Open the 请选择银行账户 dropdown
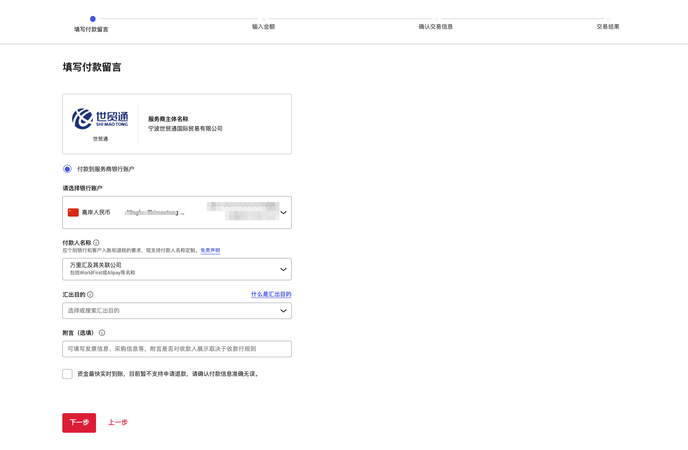 coord(177,212)
